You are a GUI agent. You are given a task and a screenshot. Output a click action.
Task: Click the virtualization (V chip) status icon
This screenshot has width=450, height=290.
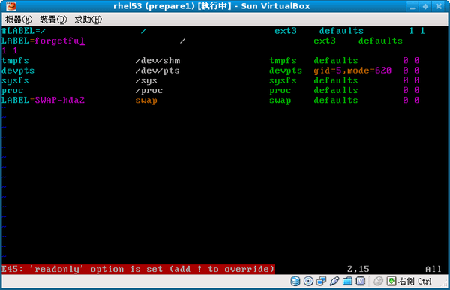[x=361, y=281]
